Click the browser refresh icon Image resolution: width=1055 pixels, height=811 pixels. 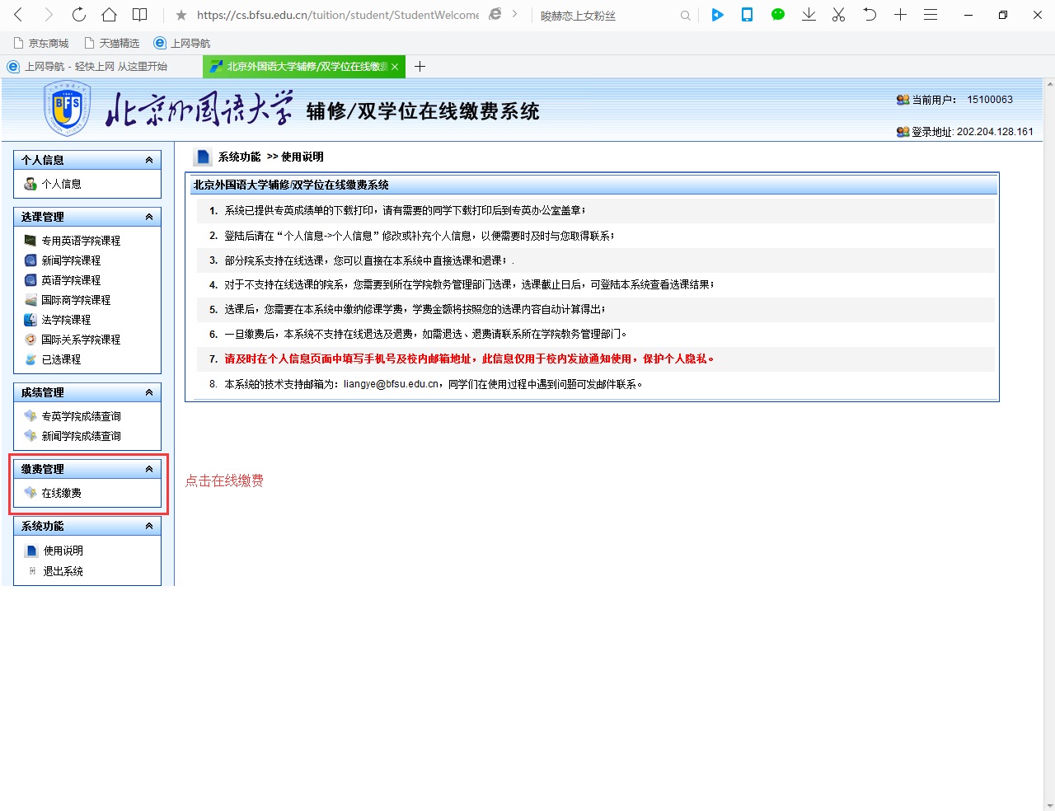coord(78,15)
